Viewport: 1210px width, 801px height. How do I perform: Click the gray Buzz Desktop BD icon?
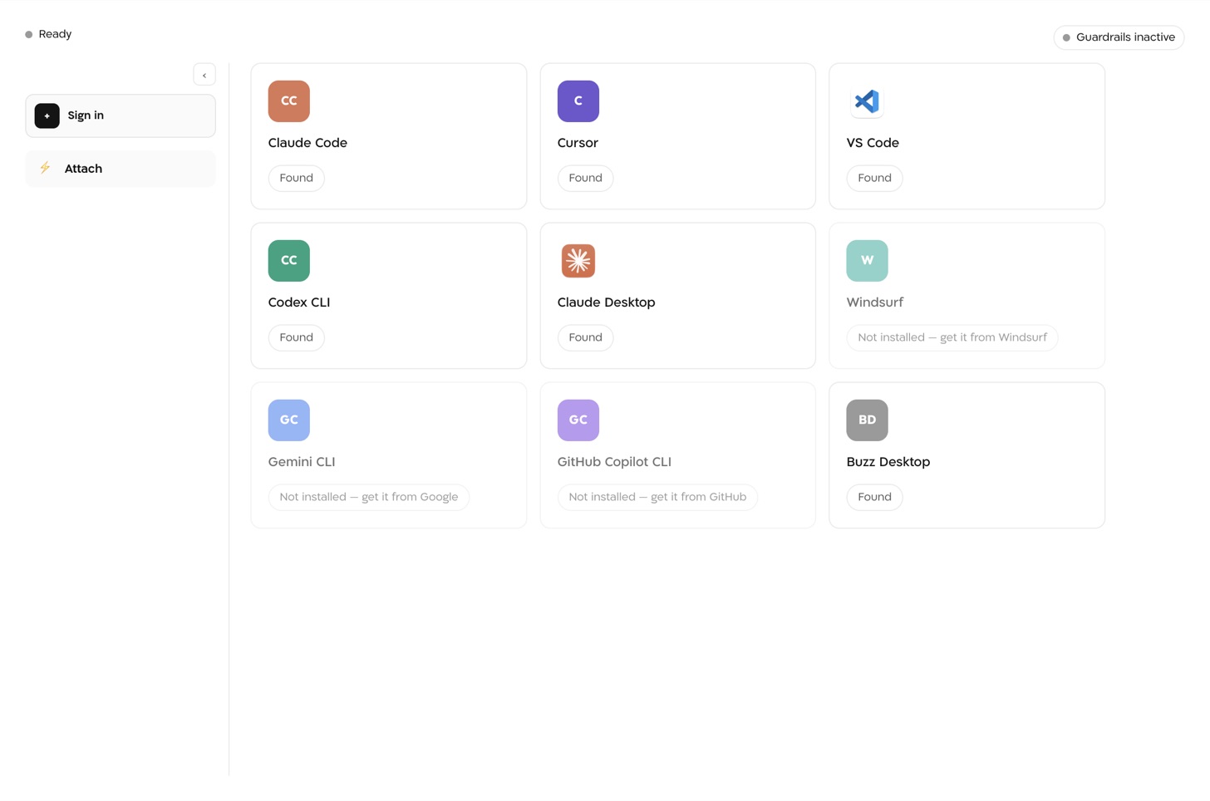(867, 420)
